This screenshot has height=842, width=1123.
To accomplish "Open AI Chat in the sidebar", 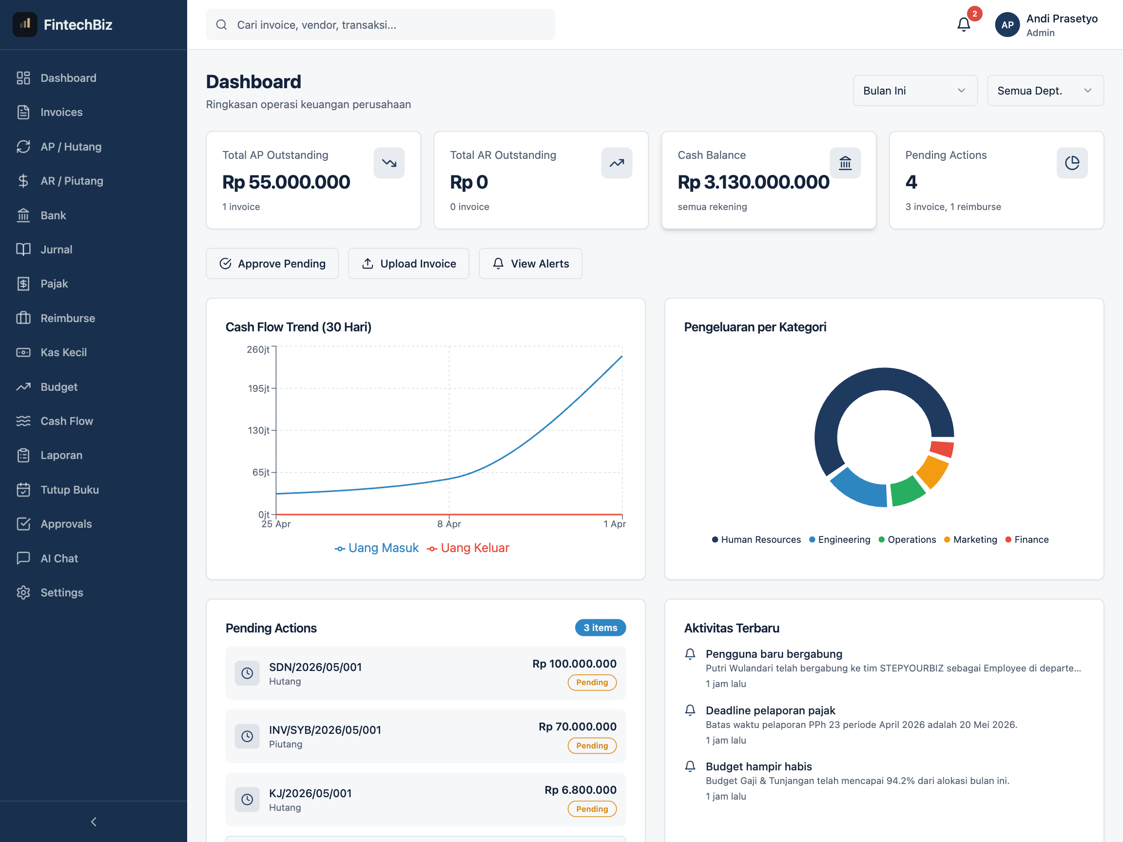I will (94, 558).
